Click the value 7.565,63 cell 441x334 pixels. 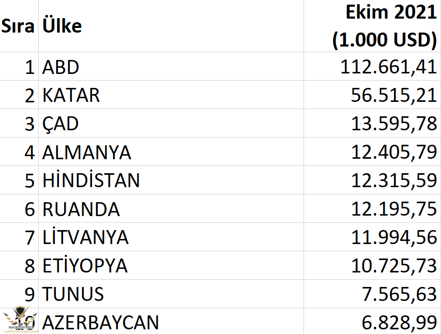coord(372,294)
